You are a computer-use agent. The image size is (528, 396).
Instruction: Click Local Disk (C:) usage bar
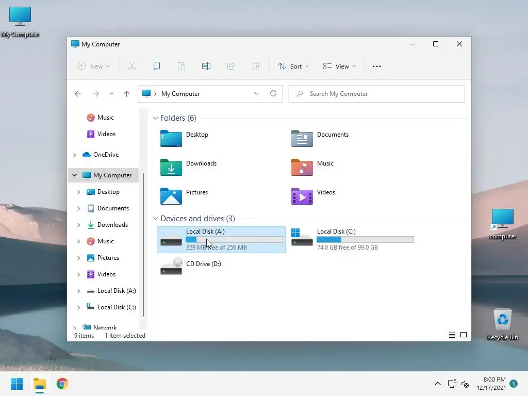366,239
